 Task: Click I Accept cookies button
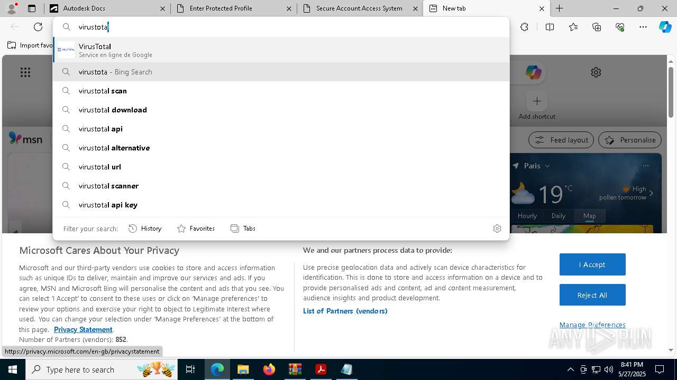pyautogui.click(x=592, y=264)
